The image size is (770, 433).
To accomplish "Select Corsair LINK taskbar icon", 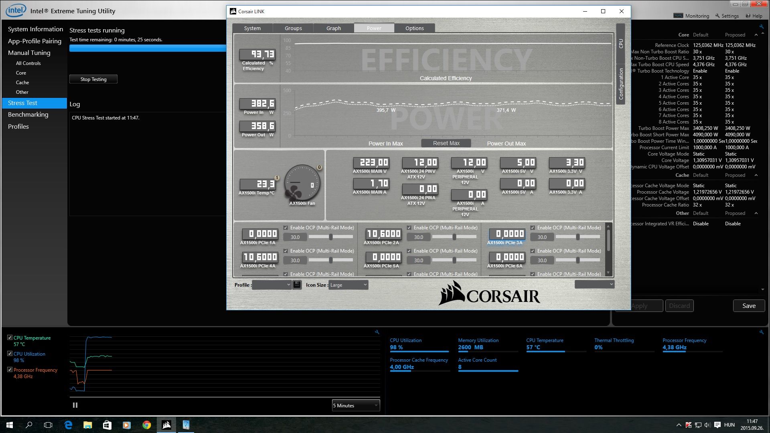I will 166,425.
